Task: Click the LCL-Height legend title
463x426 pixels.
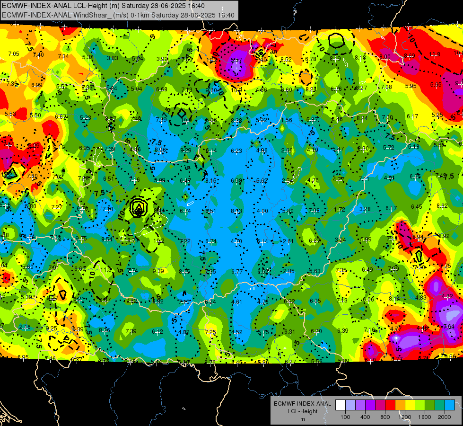Action: (x=302, y=411)
